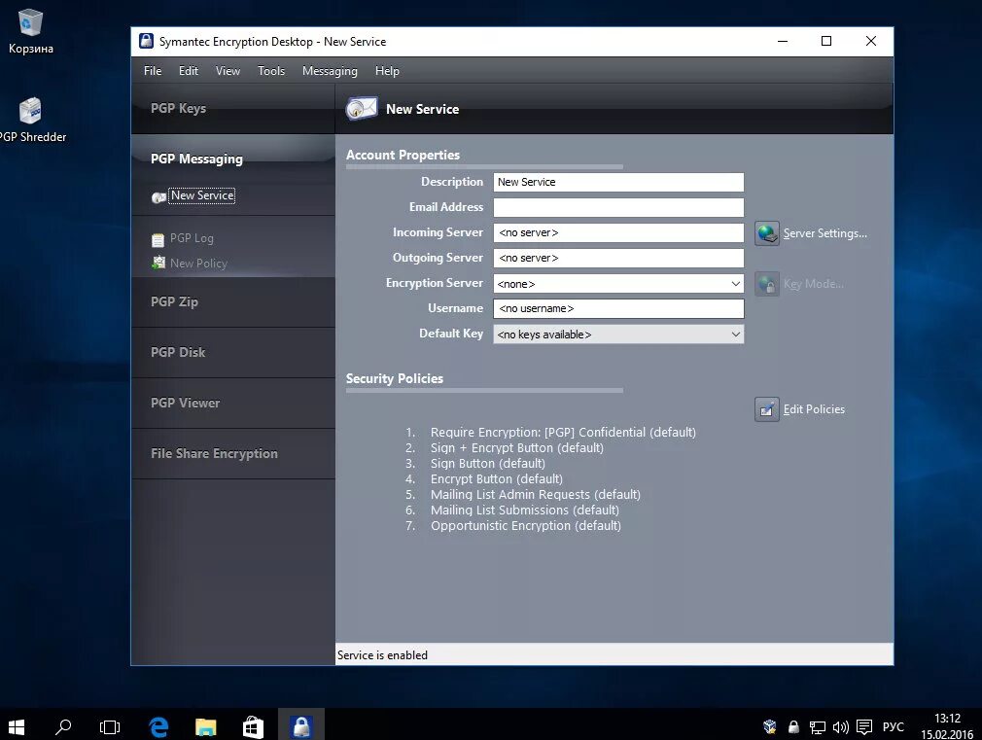Click the first tray security shield icon

tap(770, 726)
